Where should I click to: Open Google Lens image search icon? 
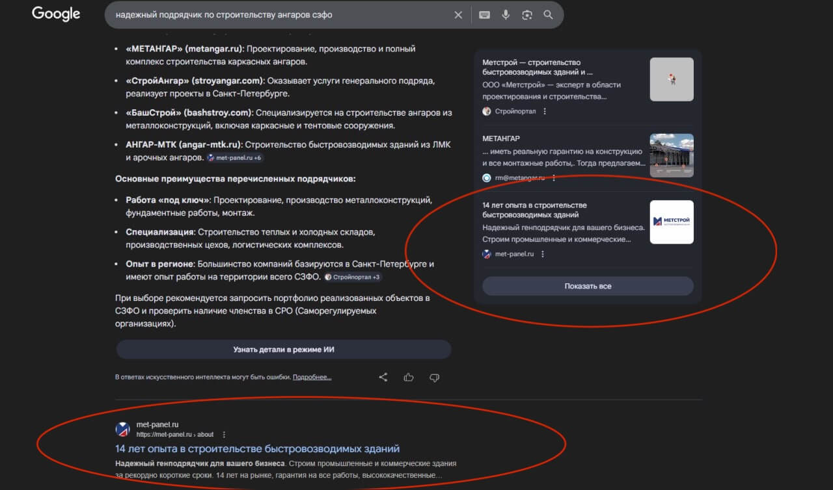[526, 14]
